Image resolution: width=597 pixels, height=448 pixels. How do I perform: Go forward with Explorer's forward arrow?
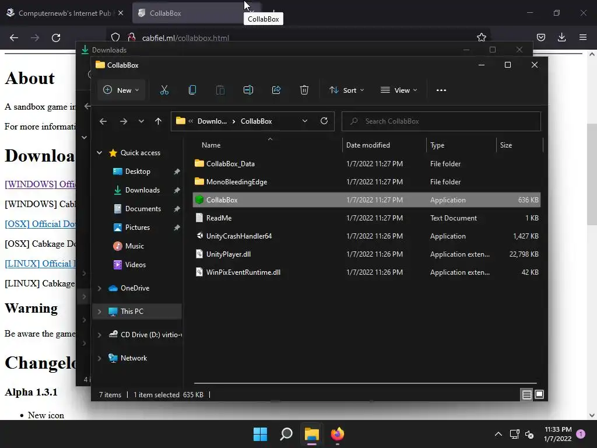(x=124, y=121)
